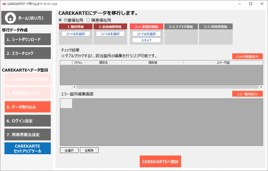Click チェック結果出力 button
The width and height of the screenshot is (268, 171).
pyautogui.click(x=247, y=56)
